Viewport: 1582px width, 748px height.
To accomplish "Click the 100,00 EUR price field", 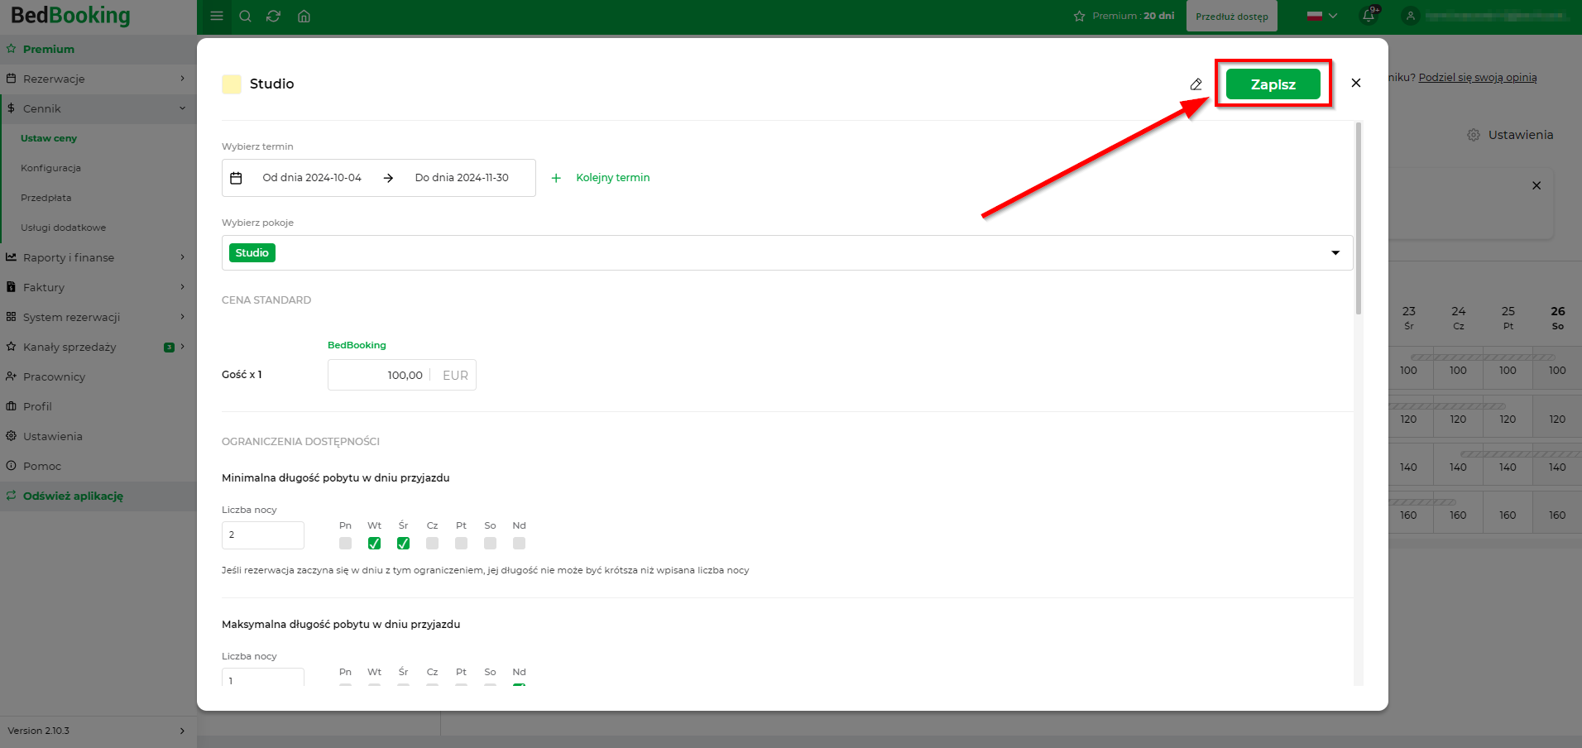I will [x=402, y=375].
